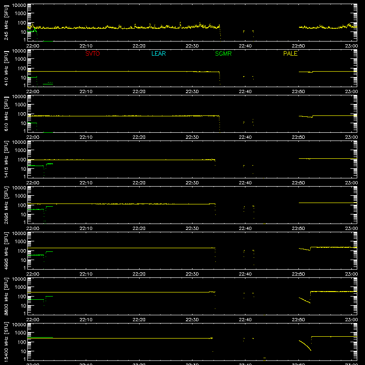
Task: Click the 10000 tick on 2695 MHz panel
Action: click(x=19, y=188)
